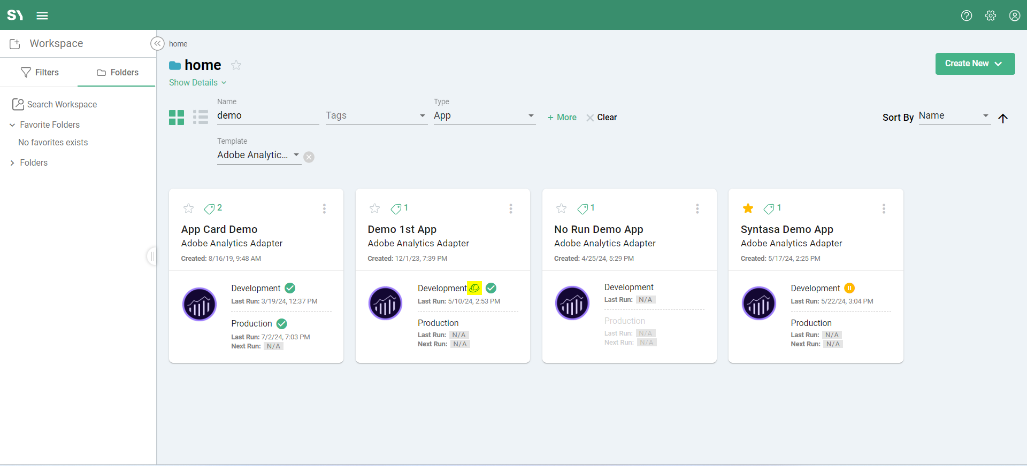
Task: Toggle favorite star next to home title
Action: 236,65
